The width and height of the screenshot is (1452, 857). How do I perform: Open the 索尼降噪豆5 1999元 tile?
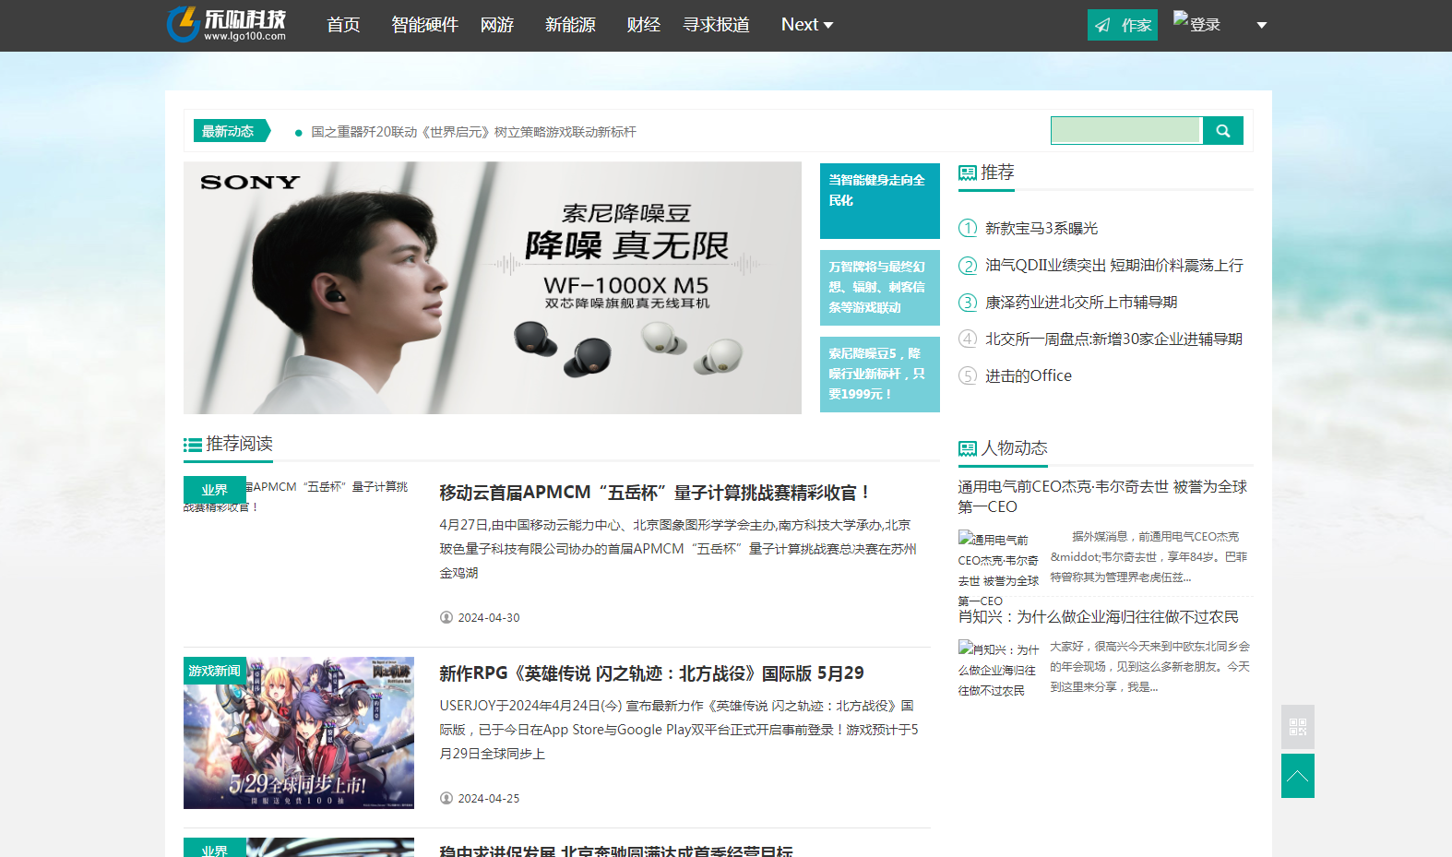(880, 375)
